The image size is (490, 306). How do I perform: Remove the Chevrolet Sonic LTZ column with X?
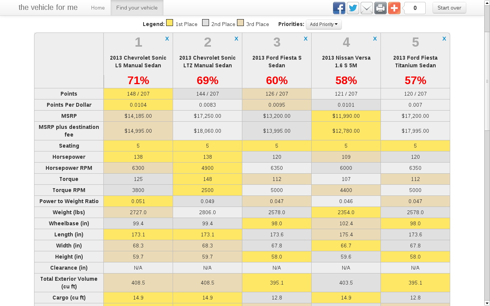pyautogui.click(x=236, y=39)
